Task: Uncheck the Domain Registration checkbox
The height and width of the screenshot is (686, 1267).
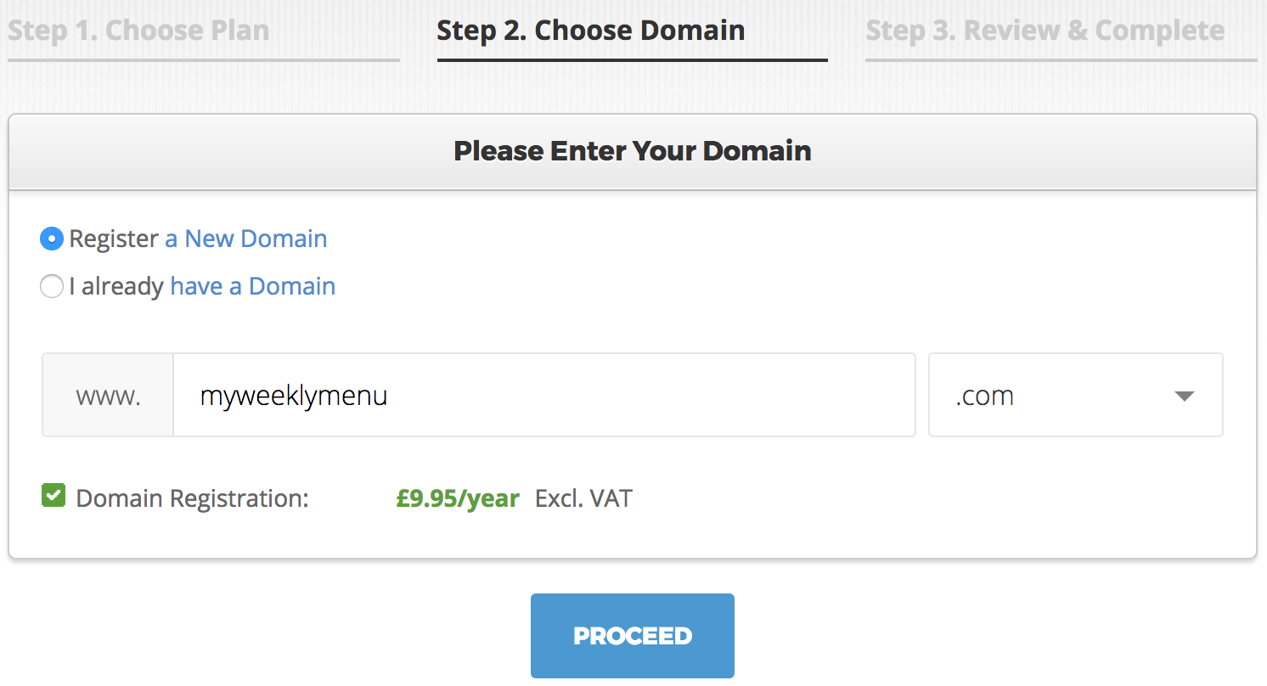Action: click(x=53, y=496)
